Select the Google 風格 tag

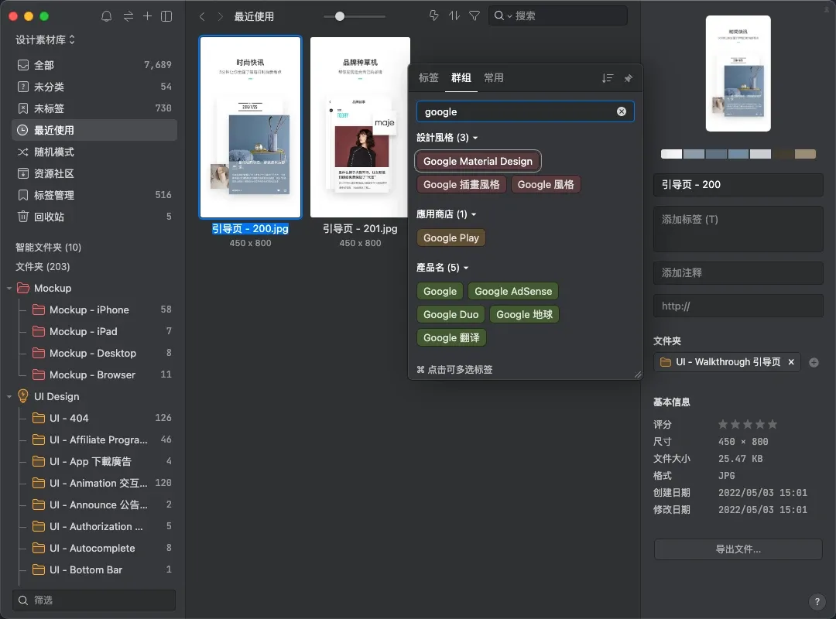(x=546, y=184)
